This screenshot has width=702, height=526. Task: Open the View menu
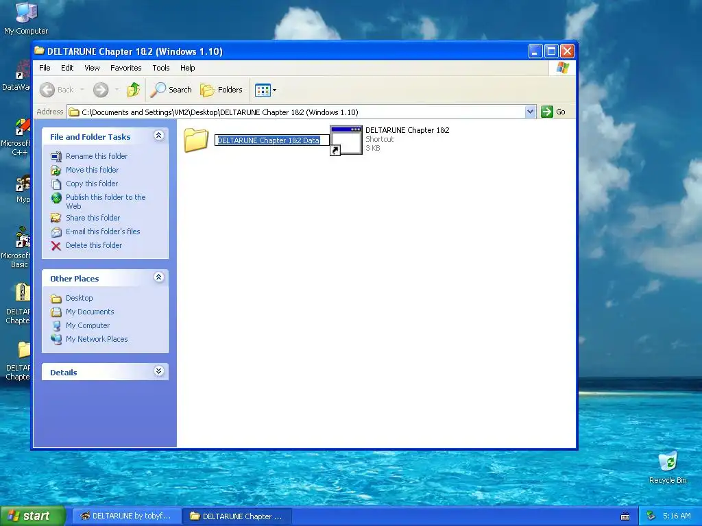coord(92,68)
